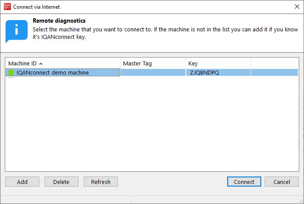304x204 pixels.
Task: Click the key value ZJQBNDPQ
Action: coord(205,73)
